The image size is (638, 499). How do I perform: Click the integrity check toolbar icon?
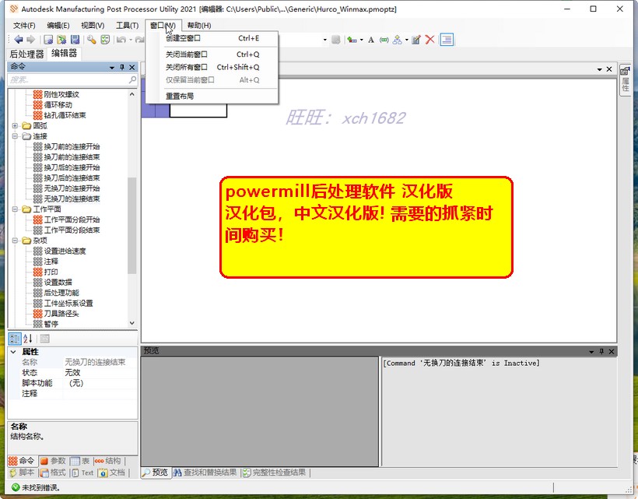click(105, 40)
